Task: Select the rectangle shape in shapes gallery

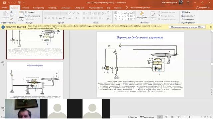Action: 125,13
